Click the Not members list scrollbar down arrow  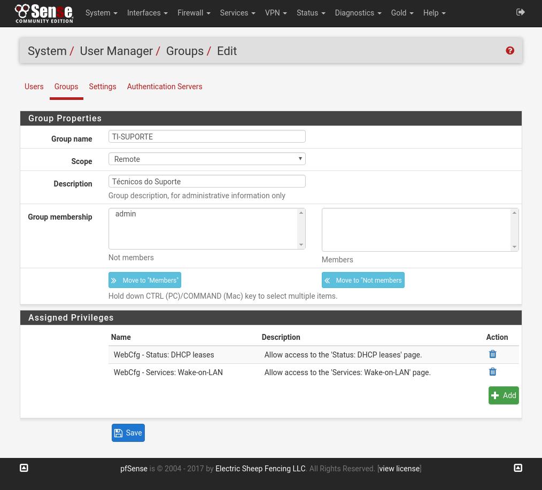301,245
